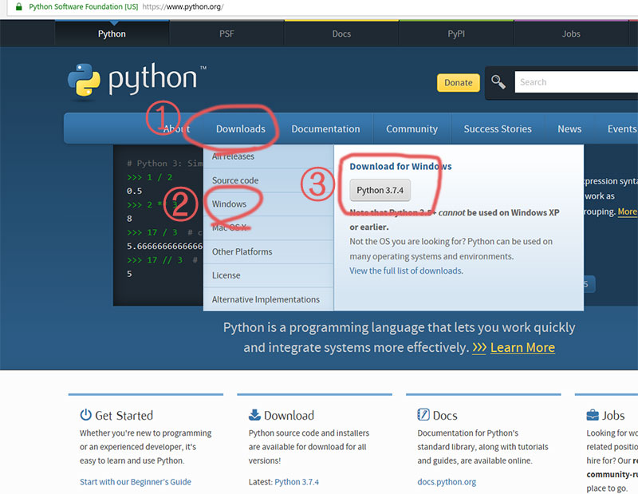Click the Download arrow icon in the Download section
The height and width of the screenshot is (494, 638).
[254, 415]
